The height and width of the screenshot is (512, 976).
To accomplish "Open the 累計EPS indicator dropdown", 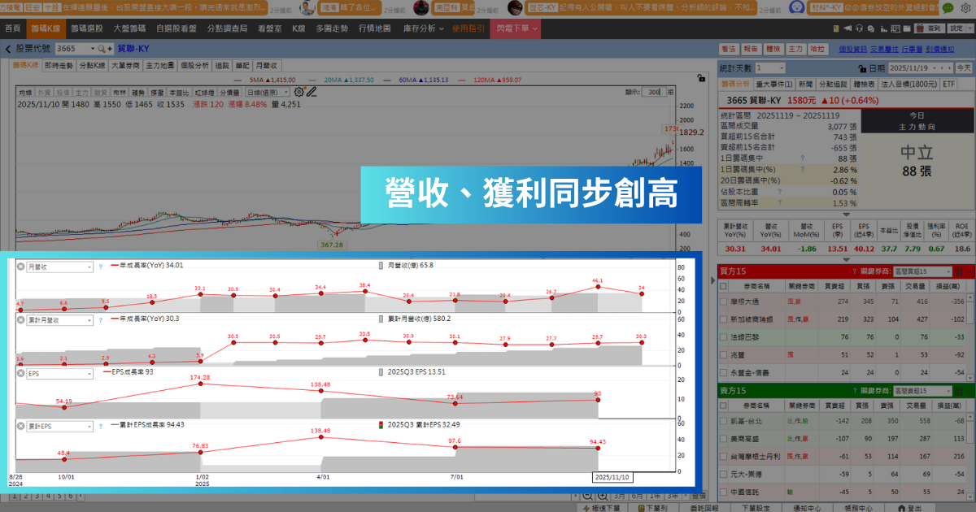I will 60,426.
